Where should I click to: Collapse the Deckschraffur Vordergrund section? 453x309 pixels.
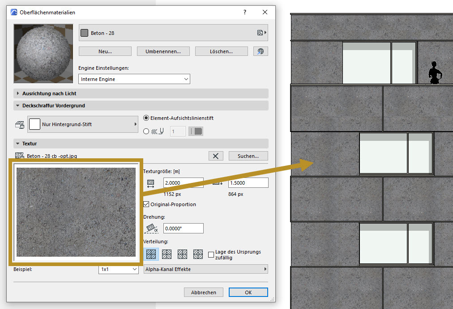coord(141,106)
